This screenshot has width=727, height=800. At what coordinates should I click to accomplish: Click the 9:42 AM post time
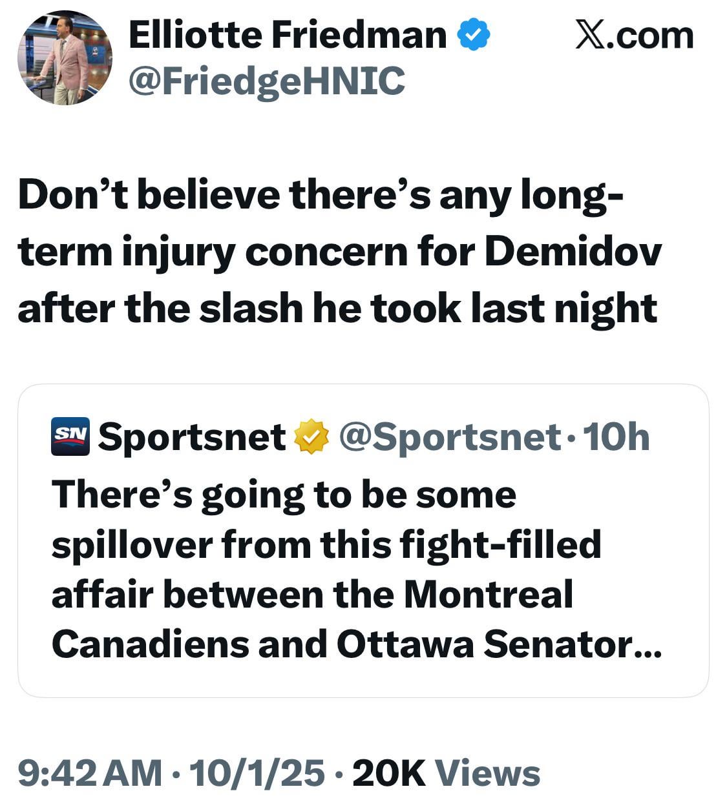[90, 773]
